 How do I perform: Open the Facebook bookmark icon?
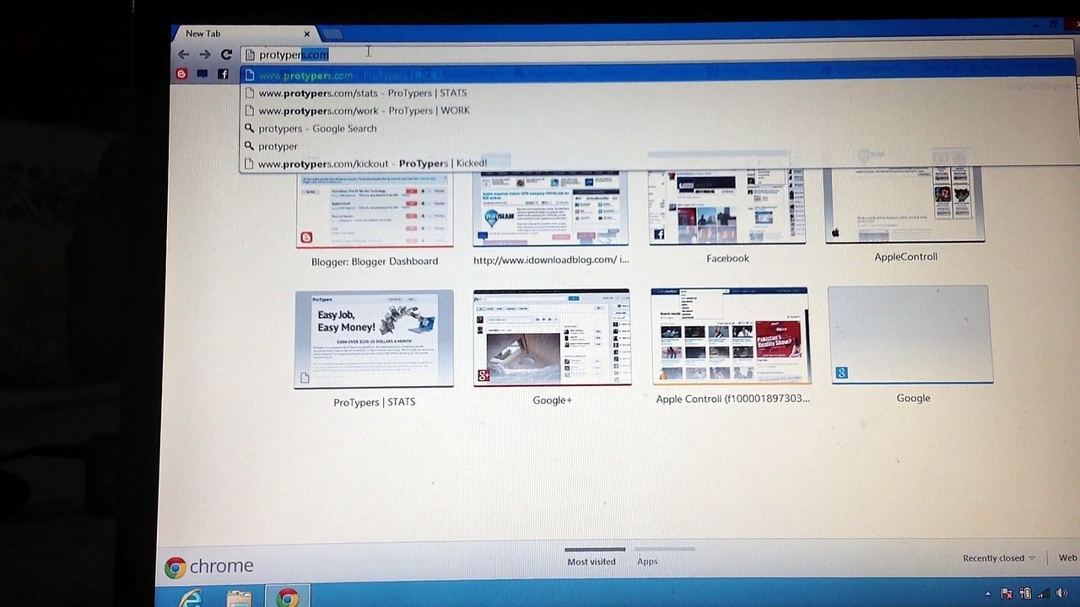coord(223,74)
